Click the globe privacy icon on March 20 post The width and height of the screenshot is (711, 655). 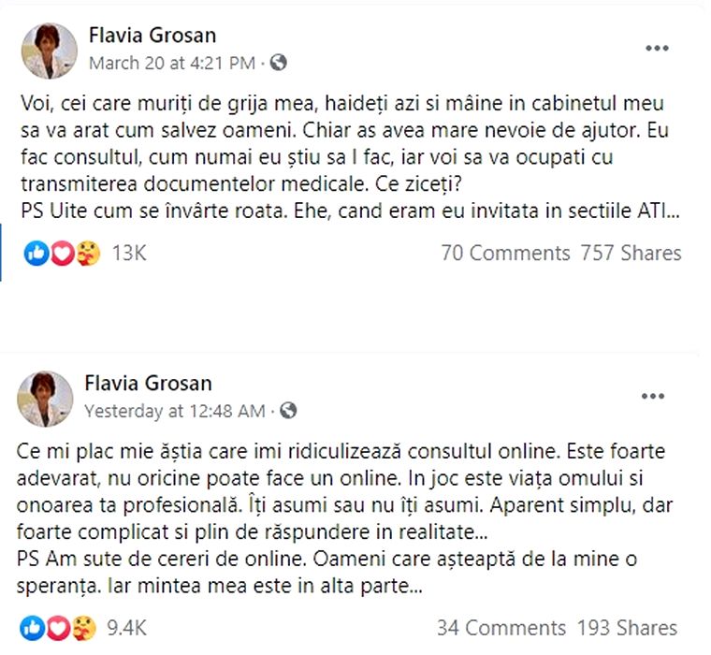pos(278,64)
